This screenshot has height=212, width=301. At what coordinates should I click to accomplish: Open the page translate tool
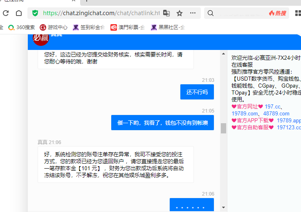click(166, 13)
